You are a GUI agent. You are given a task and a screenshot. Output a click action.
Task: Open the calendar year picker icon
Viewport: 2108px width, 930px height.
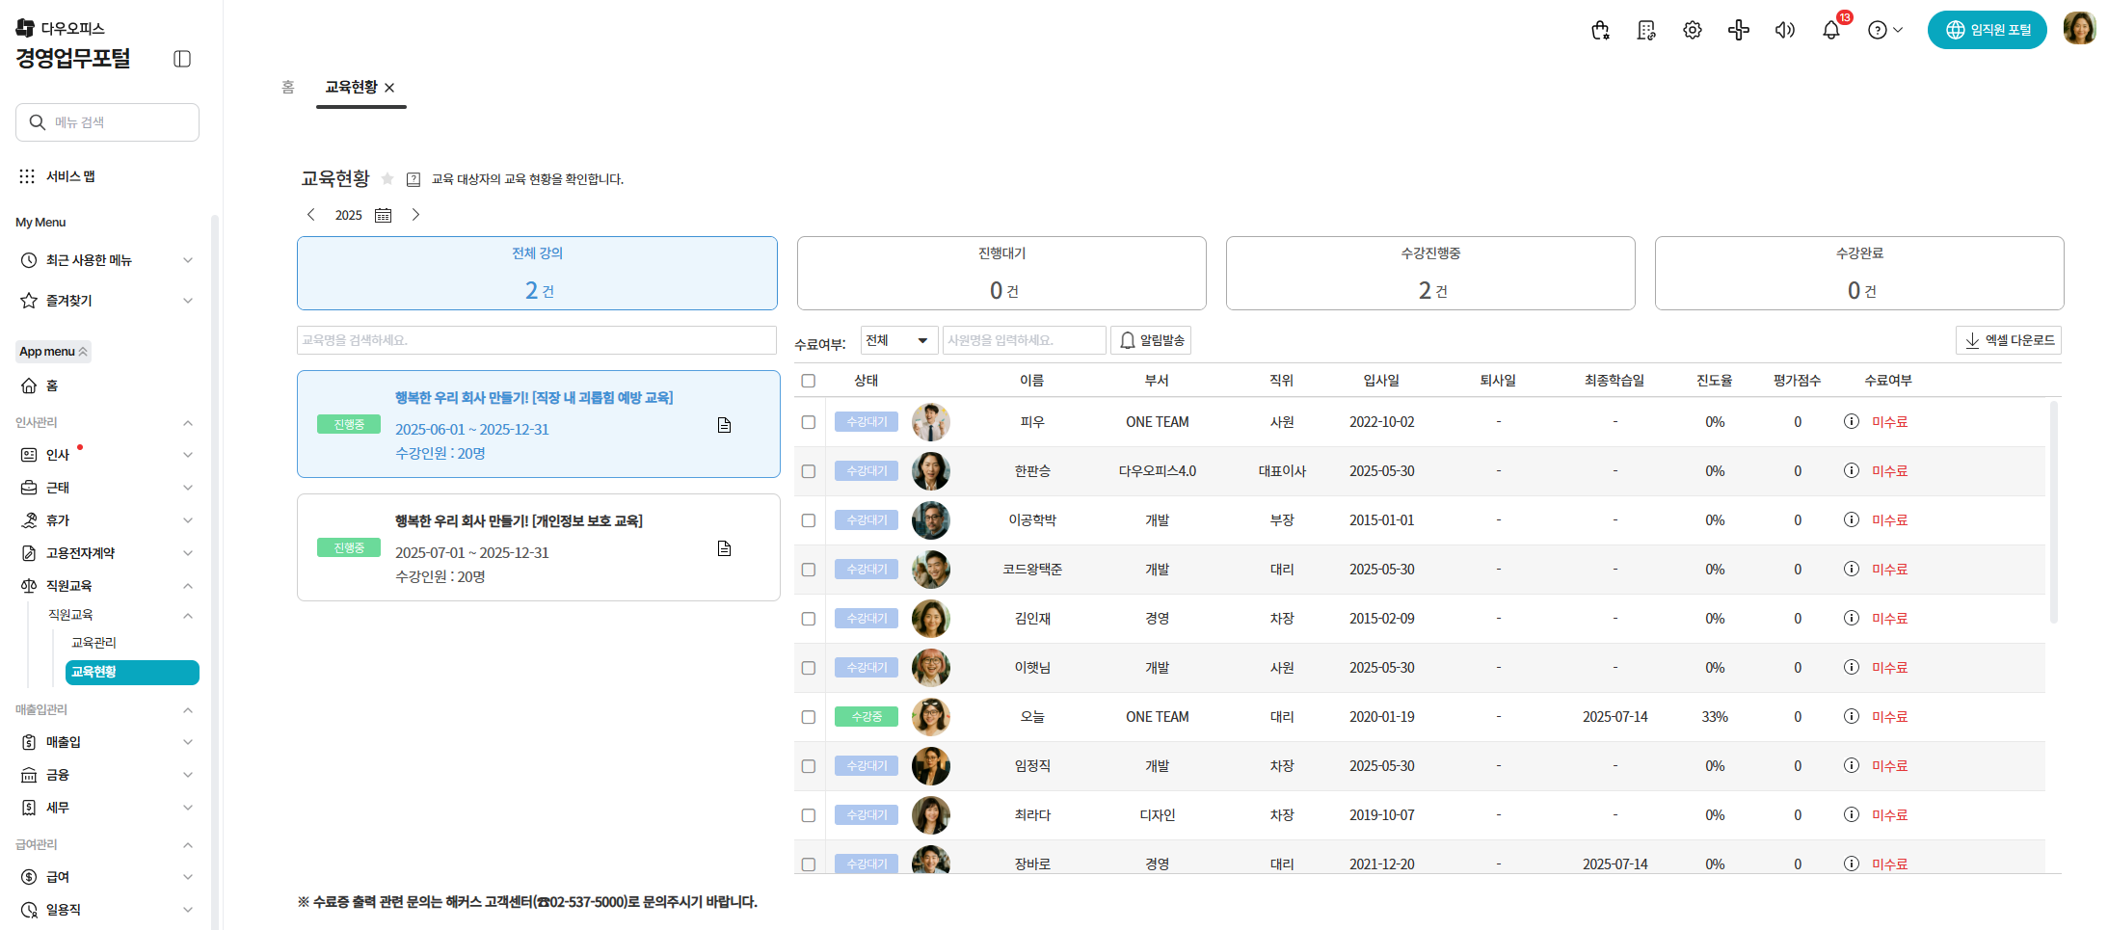coord(383,215)
